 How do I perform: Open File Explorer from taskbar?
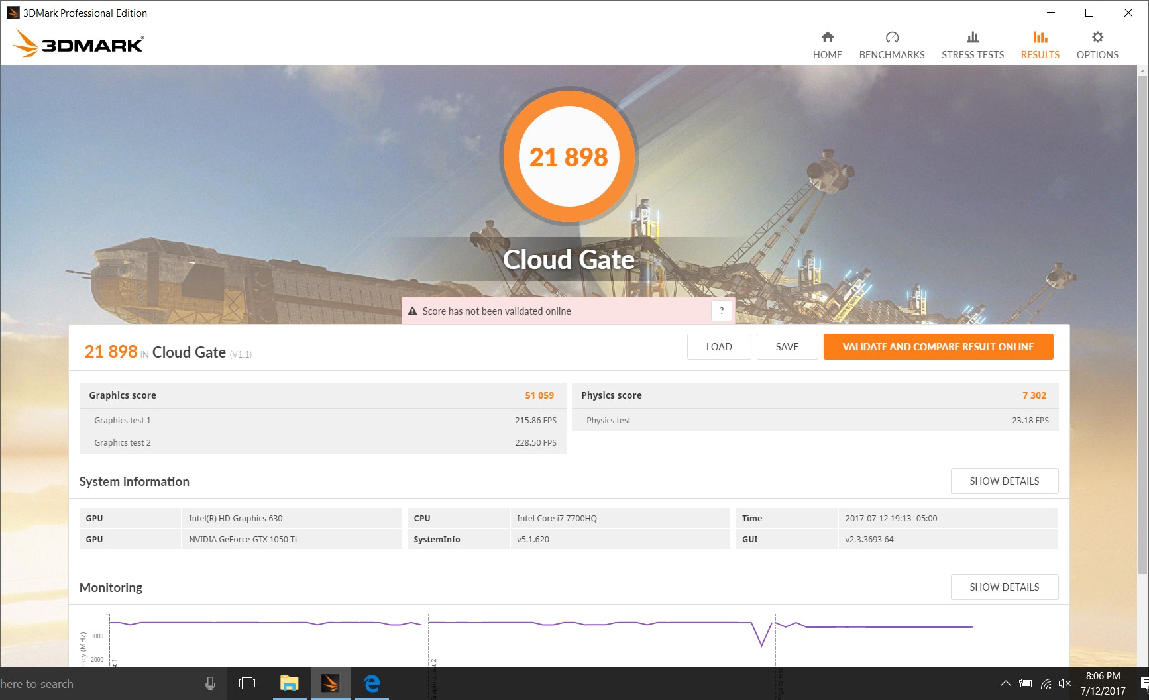(x=289, y=683)
